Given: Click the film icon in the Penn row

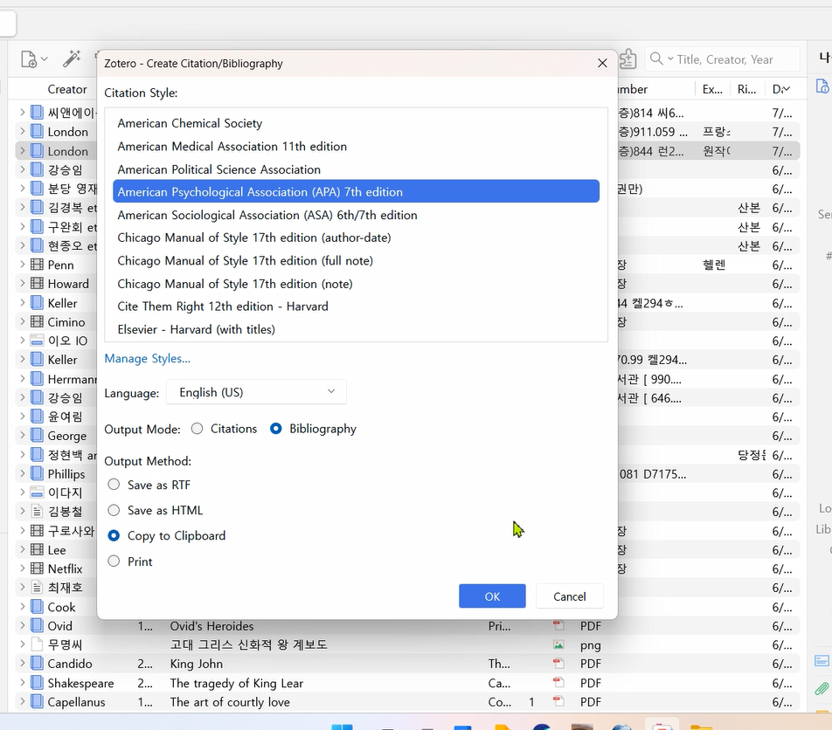Looking at the screenshot, I should 37,265.
